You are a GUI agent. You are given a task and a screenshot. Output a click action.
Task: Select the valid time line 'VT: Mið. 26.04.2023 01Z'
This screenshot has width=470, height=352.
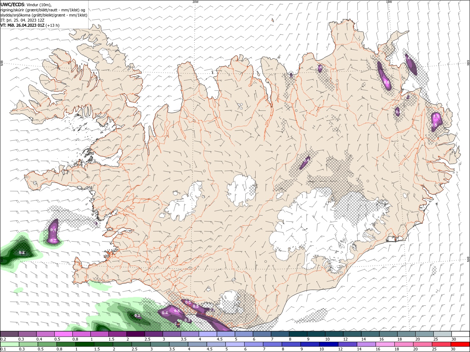coord(23,25)
